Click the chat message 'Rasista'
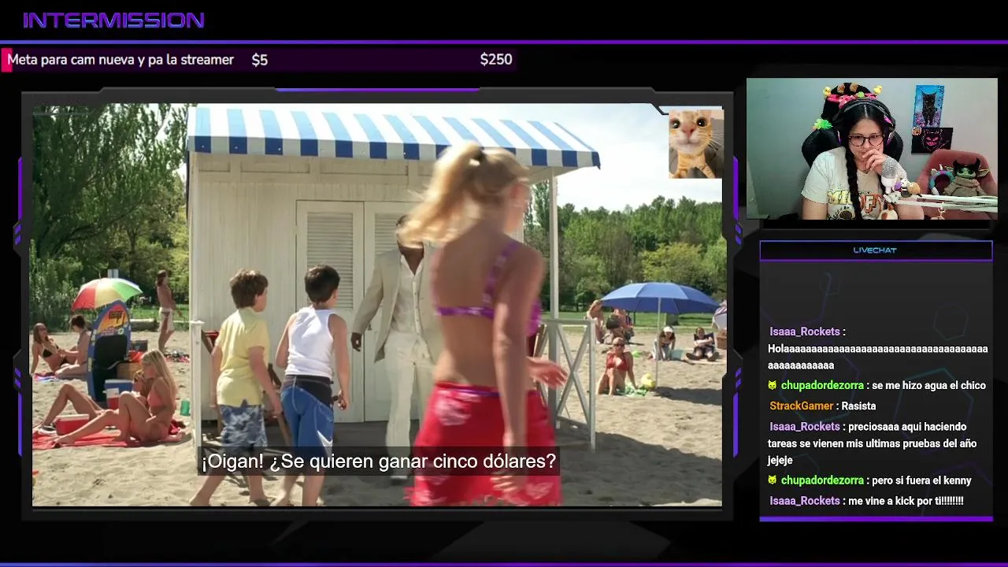Screen dimensions: 1008x567 point(858,406)
